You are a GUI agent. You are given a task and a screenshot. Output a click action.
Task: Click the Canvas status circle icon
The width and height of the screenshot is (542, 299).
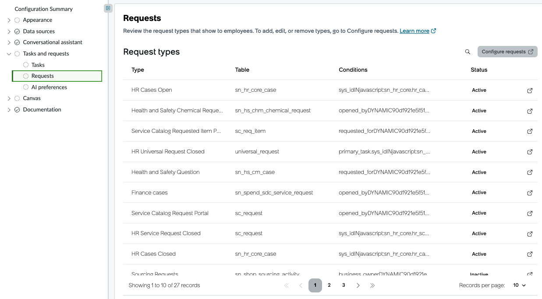coord(17,98)
